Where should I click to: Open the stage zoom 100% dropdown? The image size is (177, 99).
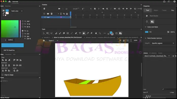click(x=140, y=40)
